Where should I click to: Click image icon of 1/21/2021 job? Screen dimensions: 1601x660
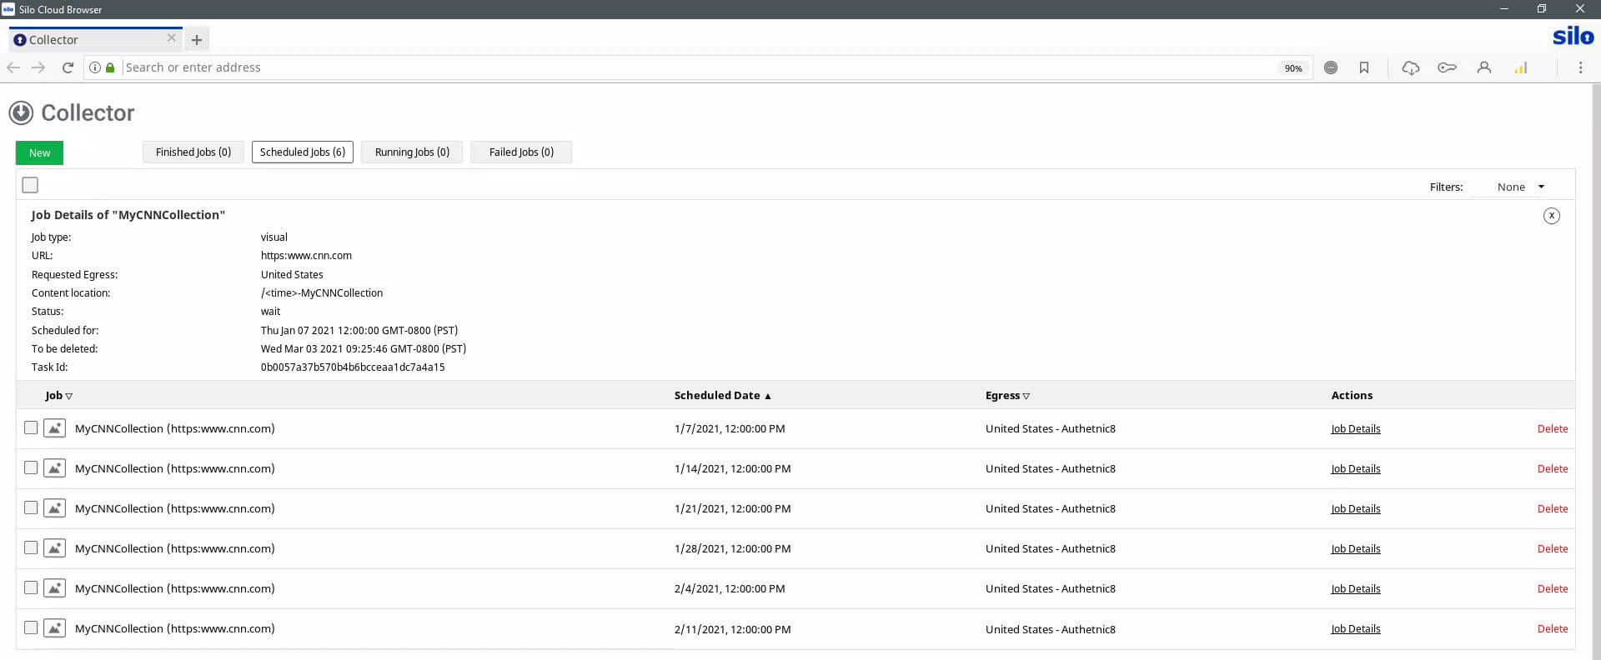(x=54, y=508)
